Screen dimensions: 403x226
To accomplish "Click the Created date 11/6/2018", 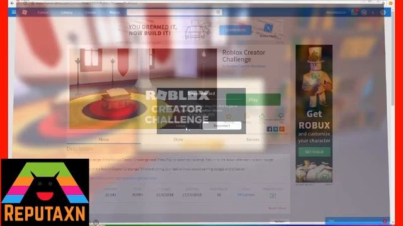I will [164, 195].
